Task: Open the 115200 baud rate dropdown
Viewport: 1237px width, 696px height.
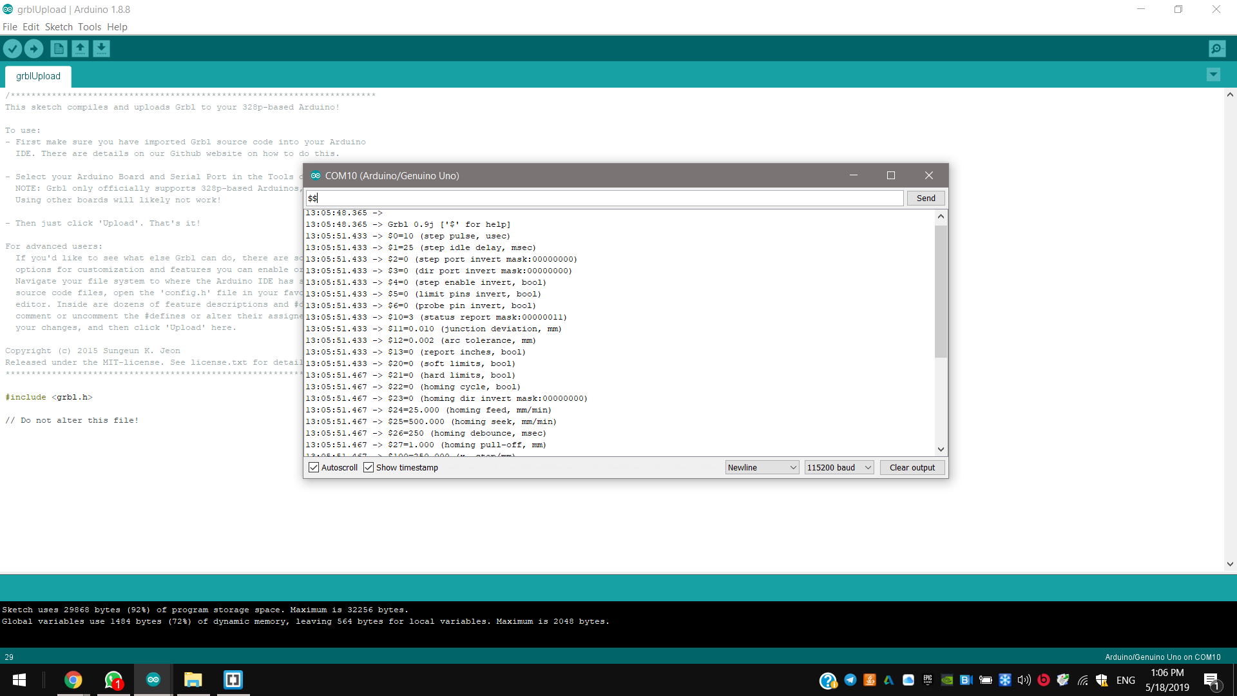Action: [839, 467]
